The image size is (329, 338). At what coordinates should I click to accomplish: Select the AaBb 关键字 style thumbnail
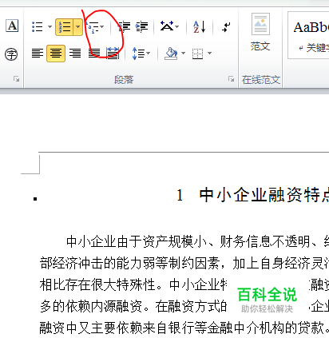(x=309, y=35)
